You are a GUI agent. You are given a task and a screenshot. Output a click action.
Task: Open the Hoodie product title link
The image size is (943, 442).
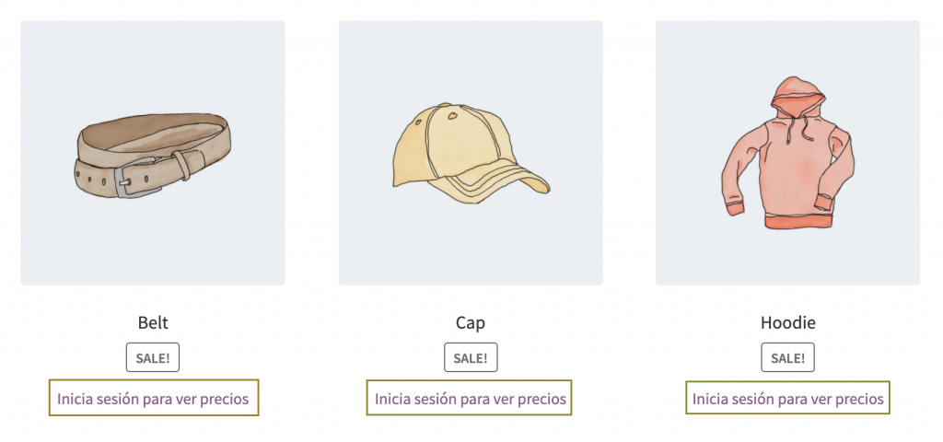point(787,322)
